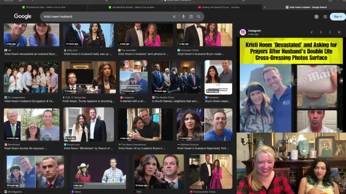Open the TMZ image result

[x=159, y=172]
